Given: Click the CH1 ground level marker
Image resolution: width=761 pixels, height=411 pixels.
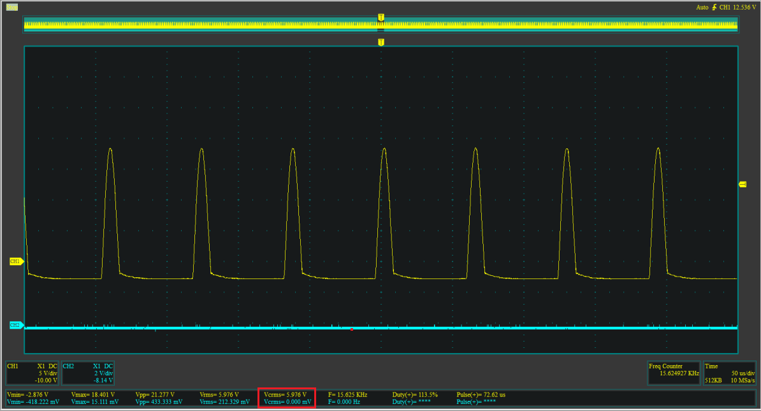Looking at the screenshot, I should [16, 261].
